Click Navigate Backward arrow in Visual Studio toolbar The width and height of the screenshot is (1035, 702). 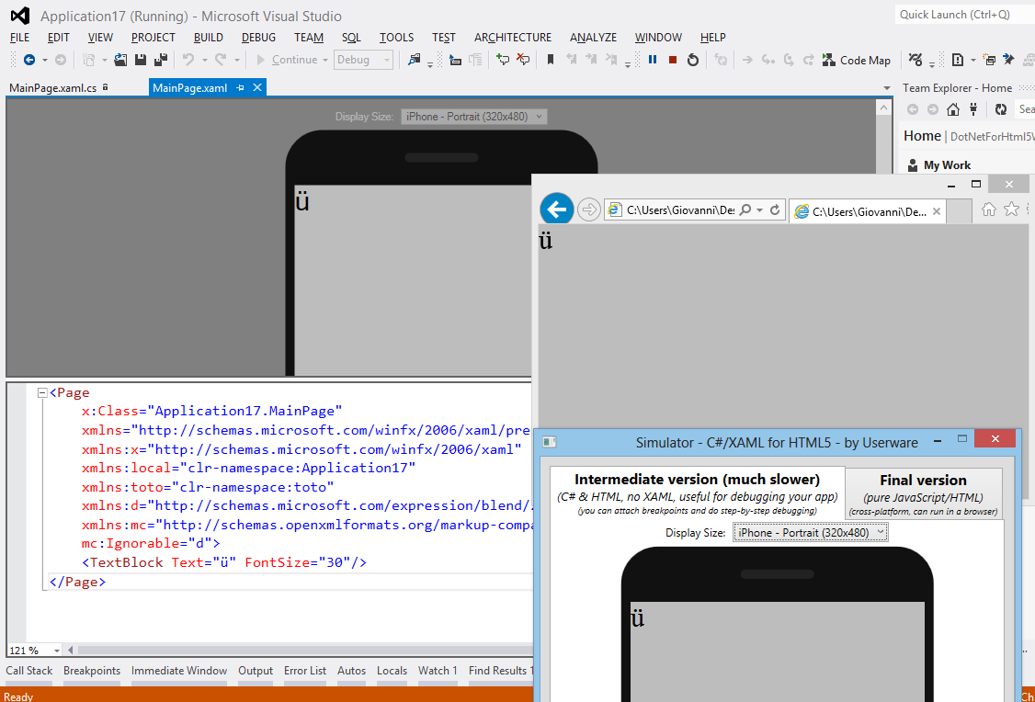click(x=29, y=60)
